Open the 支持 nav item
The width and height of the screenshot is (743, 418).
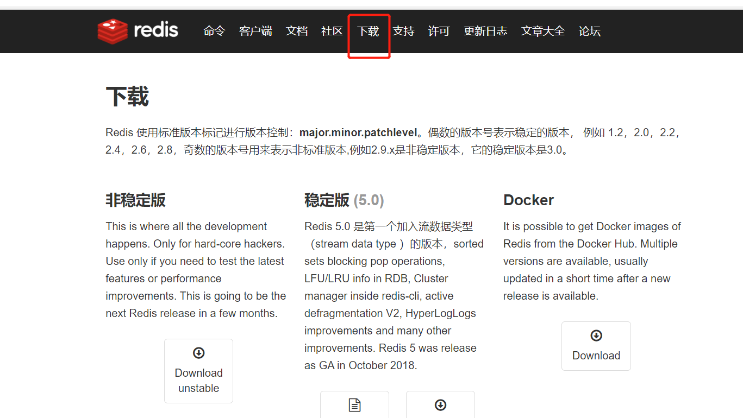[403, 31]
